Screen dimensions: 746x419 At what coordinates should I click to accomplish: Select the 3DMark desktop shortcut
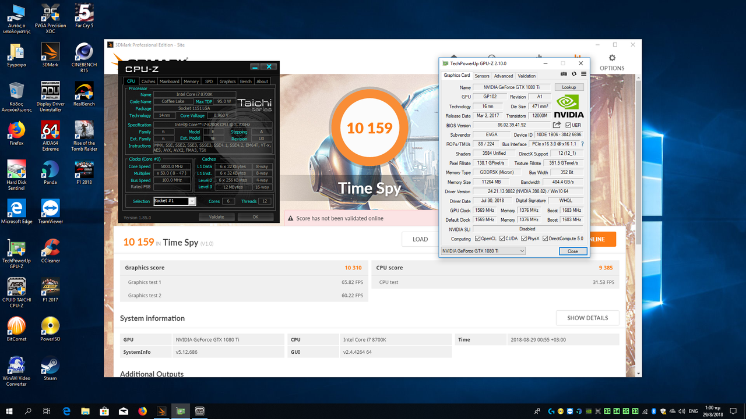tap(50, 55)
